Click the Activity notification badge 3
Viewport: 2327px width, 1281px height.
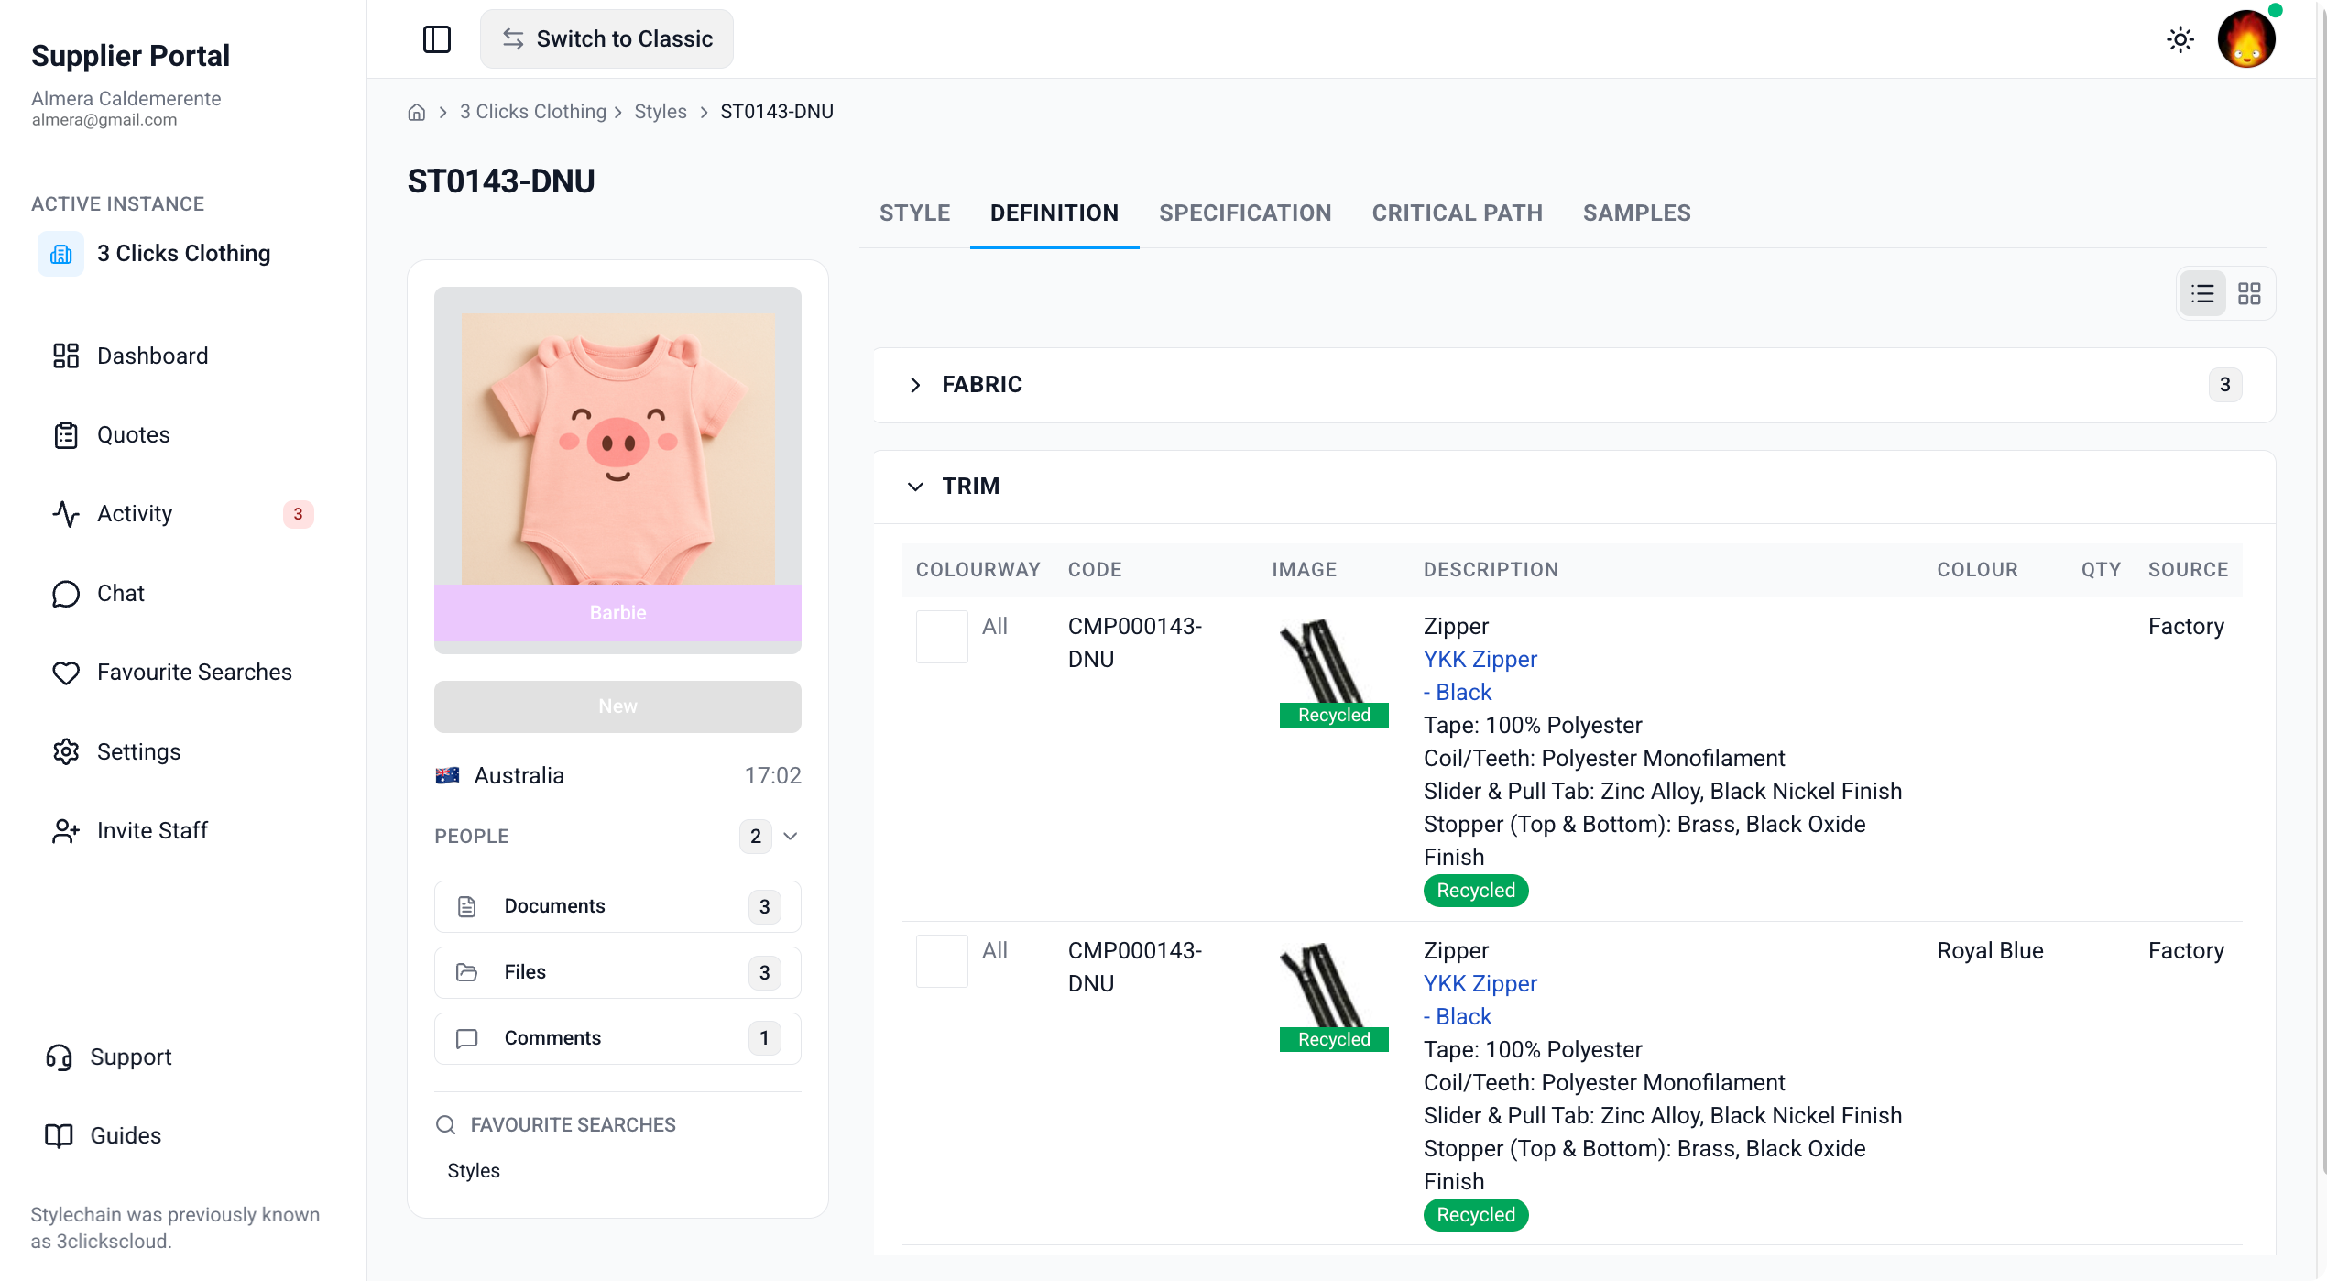[x=298, y=514]
